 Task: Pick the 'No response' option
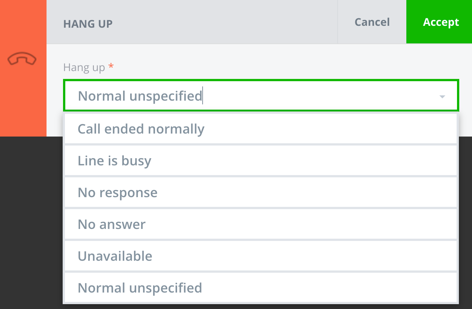(117, 193)
